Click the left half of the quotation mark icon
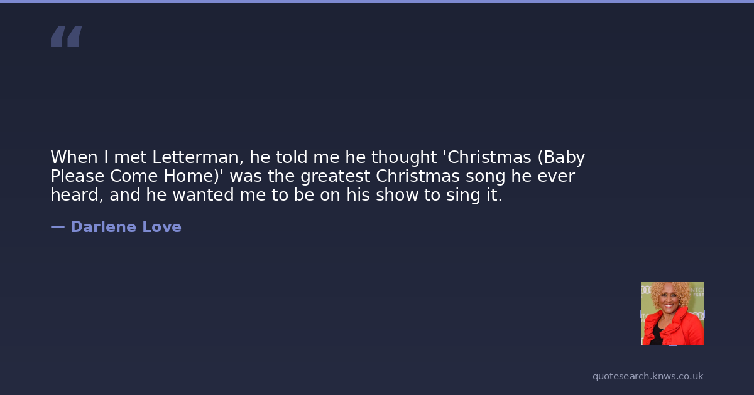The width and height of the screenshot is (754, 395). tap(58, 37)
